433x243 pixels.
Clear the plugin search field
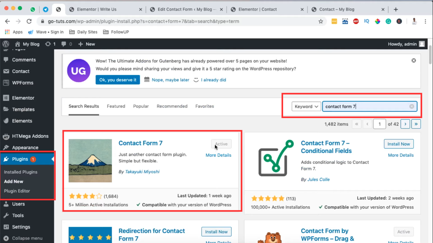pyautogui.click(x=411, y=107)
